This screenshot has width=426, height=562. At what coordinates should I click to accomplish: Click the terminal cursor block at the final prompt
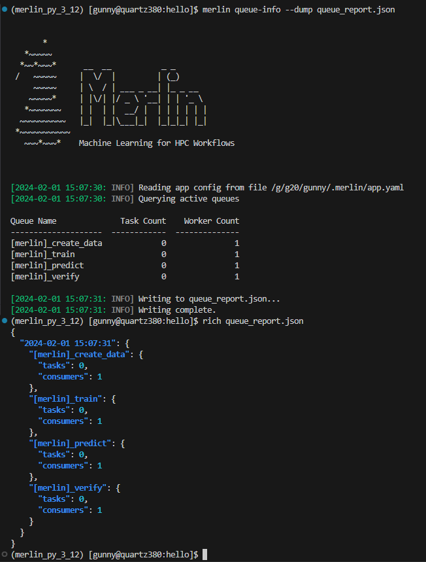[x=205, y=554]
